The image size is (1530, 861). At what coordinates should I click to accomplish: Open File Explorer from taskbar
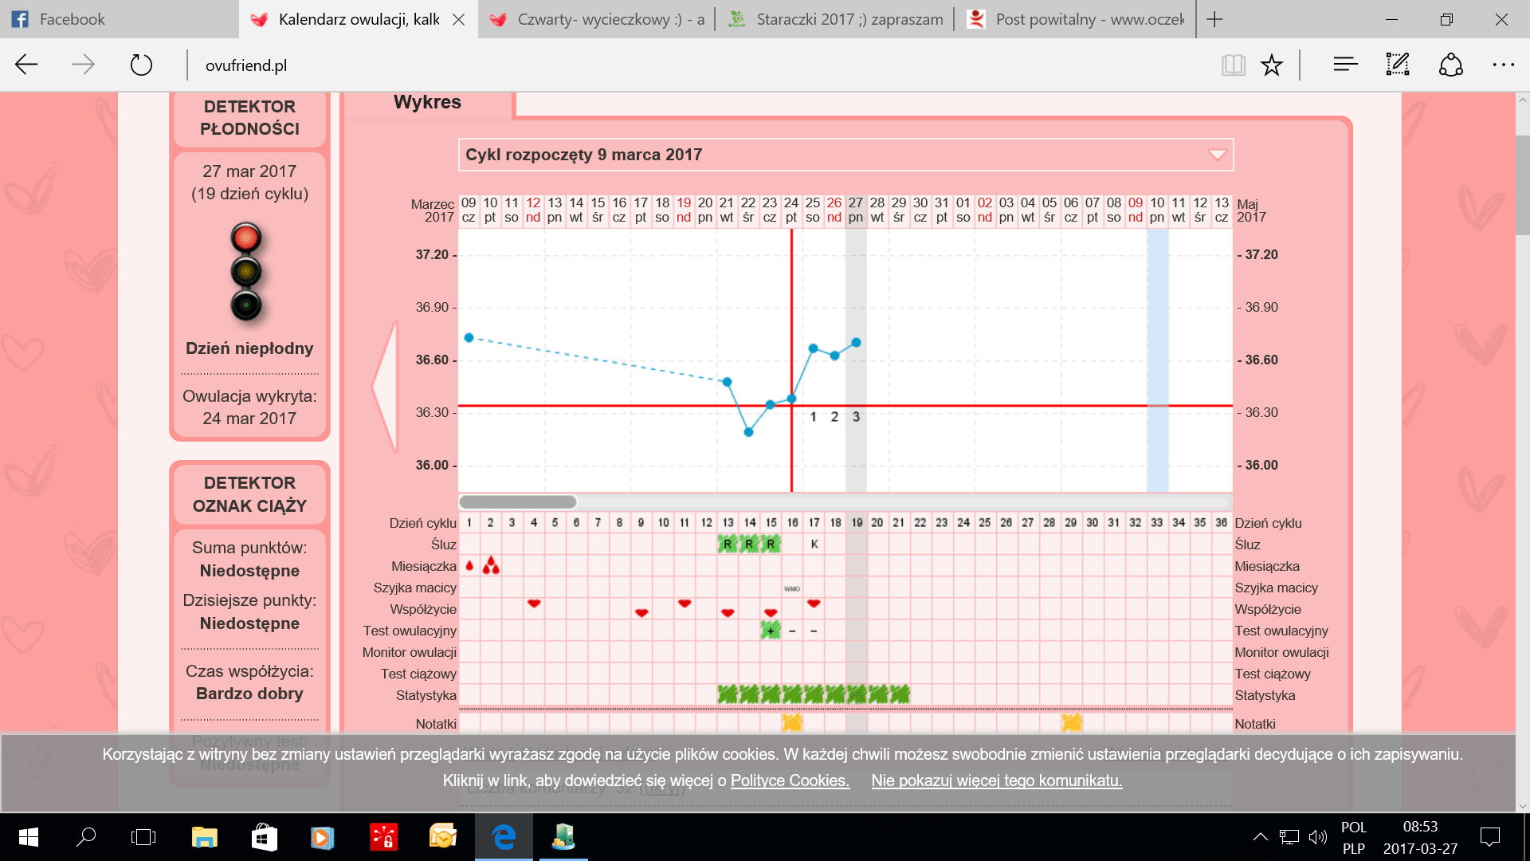[x=204, y=837]
